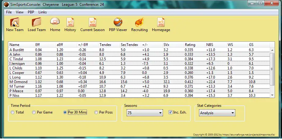Sort by the Tendex column header
This screenshot has width=282, height=140.
pos(109,45)
